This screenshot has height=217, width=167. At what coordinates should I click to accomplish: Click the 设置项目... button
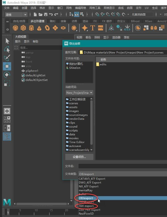pyautogui.click(x=79, y=157)
